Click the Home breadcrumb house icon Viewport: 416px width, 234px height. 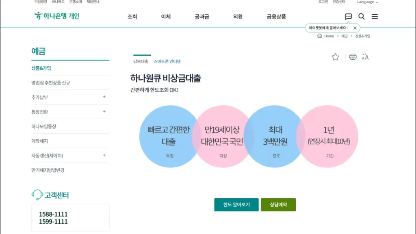(319, 36)
